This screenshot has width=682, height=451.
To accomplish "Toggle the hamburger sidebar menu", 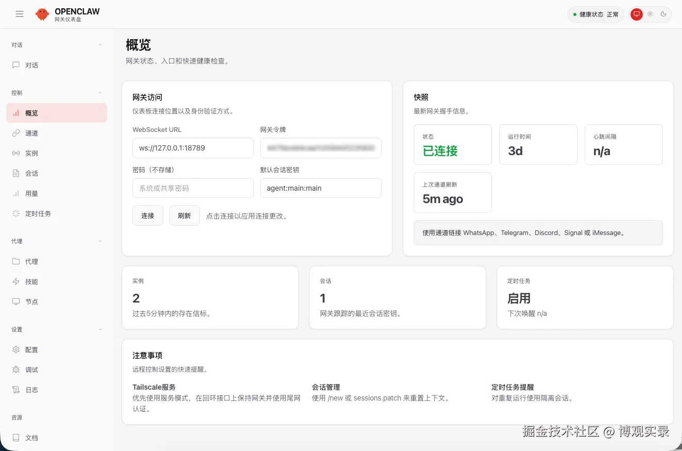I will 20,14.
